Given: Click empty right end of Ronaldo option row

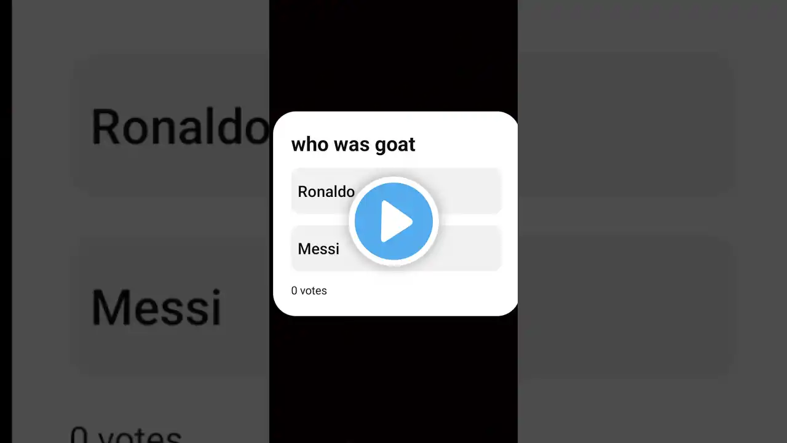Looking at the screenshot, I should click(x=470, y=191).
